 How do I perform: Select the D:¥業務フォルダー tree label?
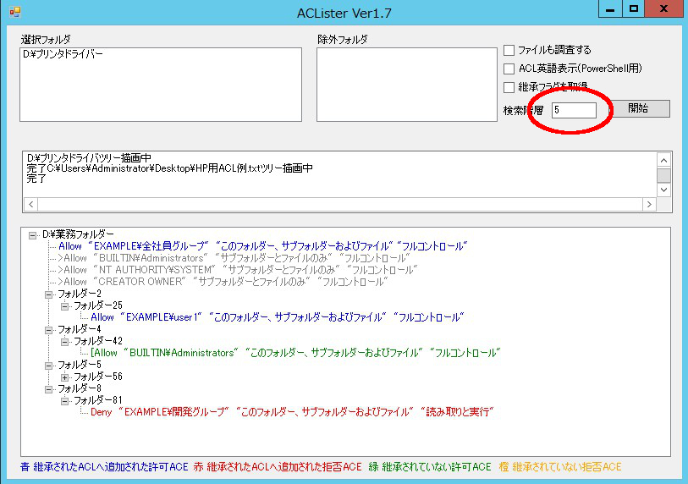click(x=78, y=234)
